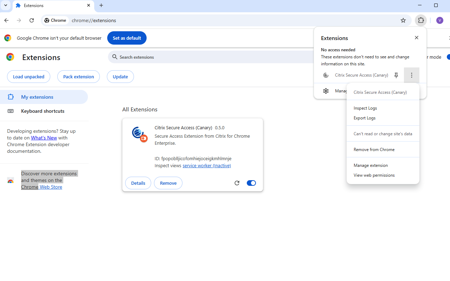The height and width of the screenshot is (281, 450).
Task: Select Remove from Chrome menu item
Action: (383, 150)
